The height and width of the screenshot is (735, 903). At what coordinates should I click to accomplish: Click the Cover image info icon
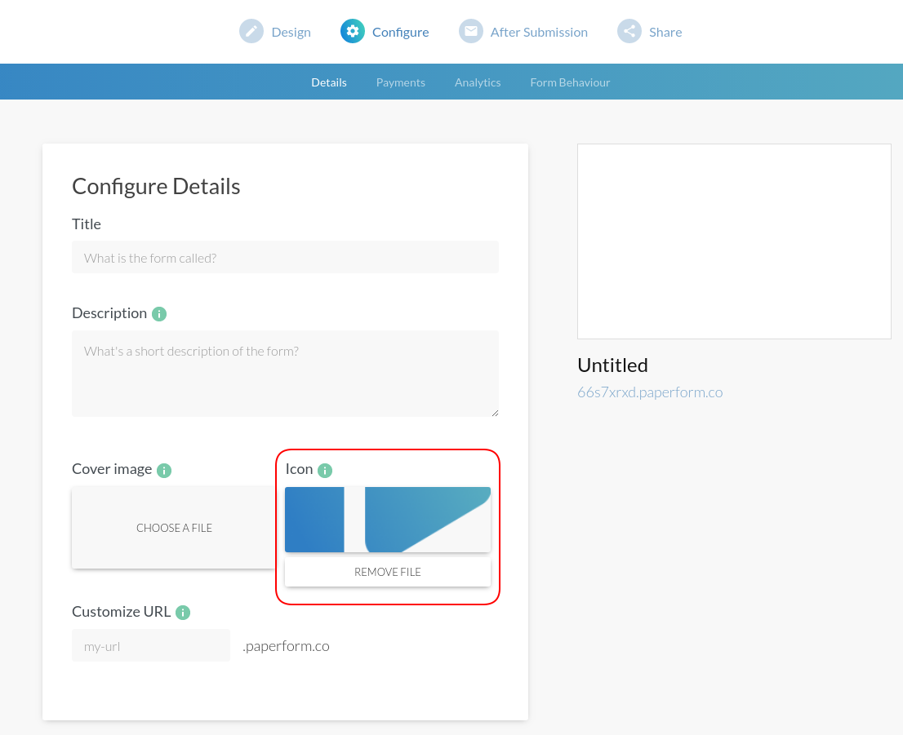click(x=162, y=470)
